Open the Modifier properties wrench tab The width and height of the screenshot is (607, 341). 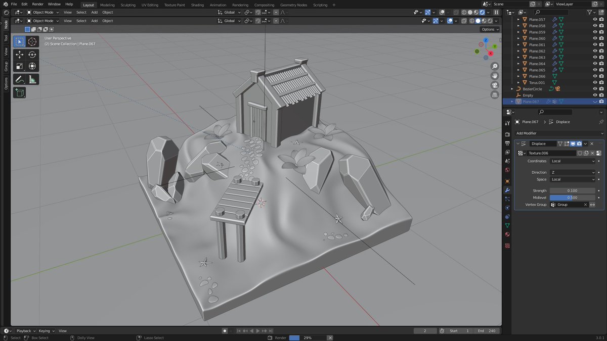(507, 190)
